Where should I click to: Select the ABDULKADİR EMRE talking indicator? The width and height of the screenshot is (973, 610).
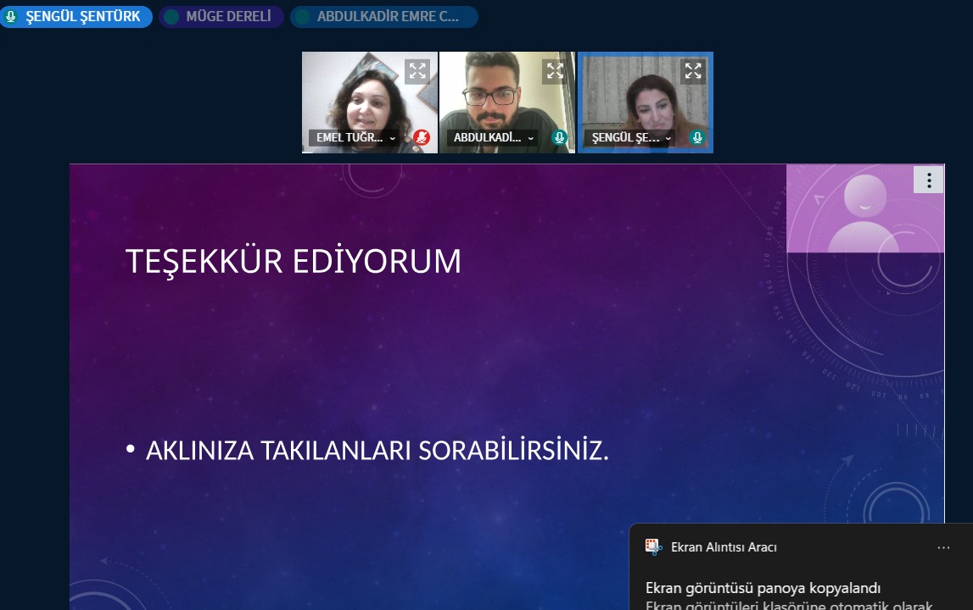click(384, 17)
